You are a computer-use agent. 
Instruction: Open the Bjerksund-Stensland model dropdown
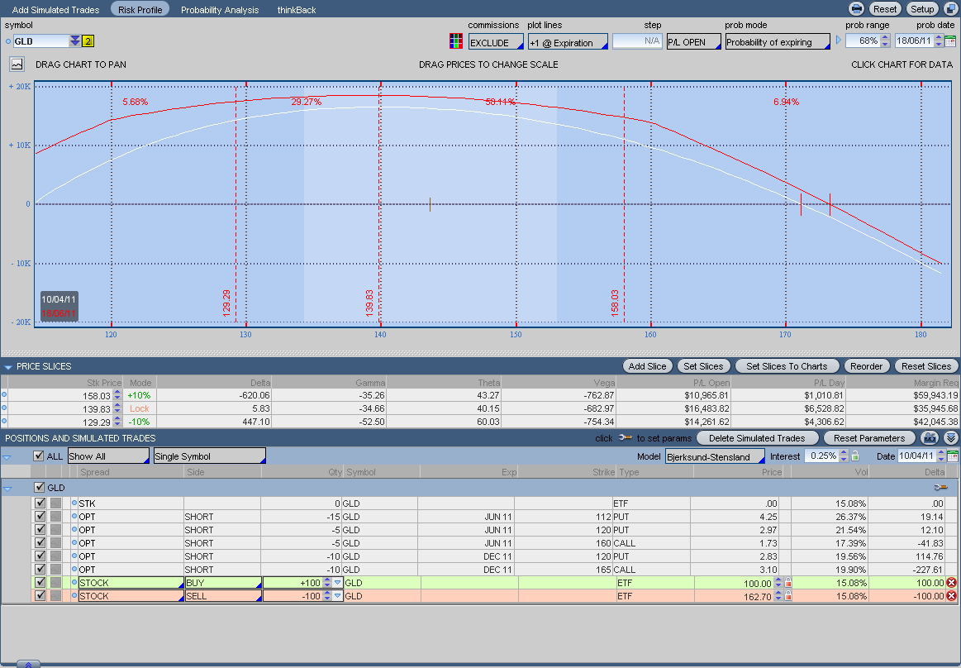point(715,456)
